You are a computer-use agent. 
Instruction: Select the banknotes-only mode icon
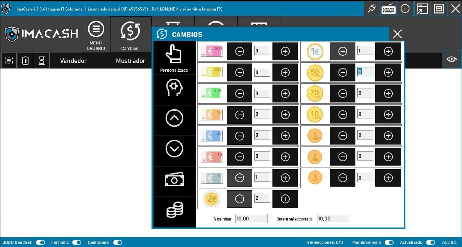[x=174, y=179]
